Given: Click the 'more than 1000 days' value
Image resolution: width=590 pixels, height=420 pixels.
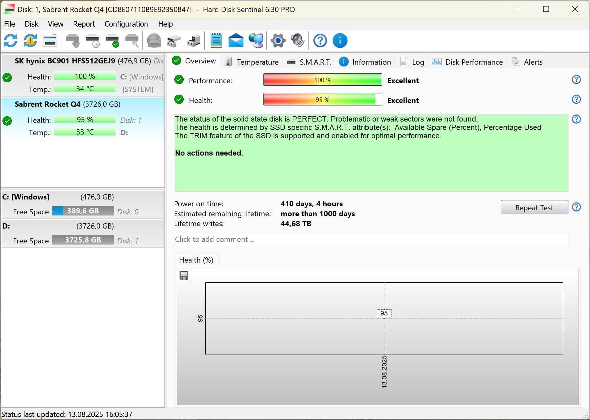Looking at the screenshot, I should coord(318,214).
